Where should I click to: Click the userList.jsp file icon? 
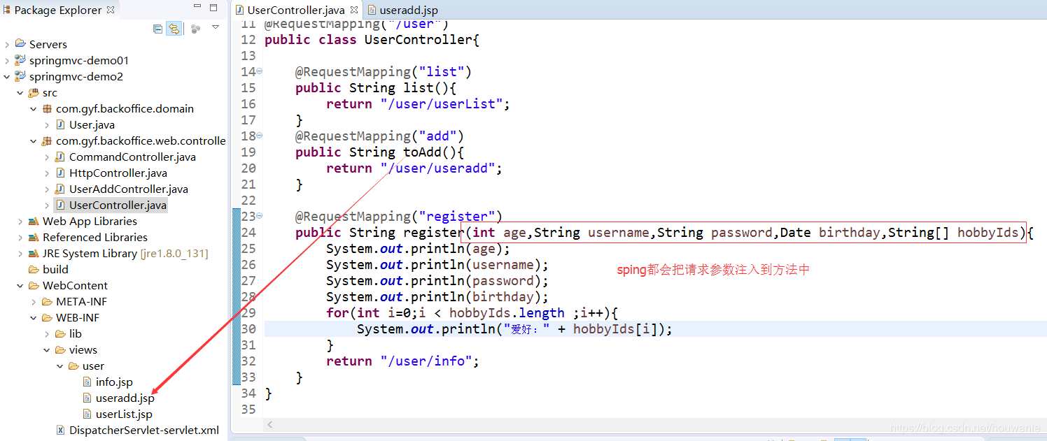pyautogui.click(x=87, y=414)
